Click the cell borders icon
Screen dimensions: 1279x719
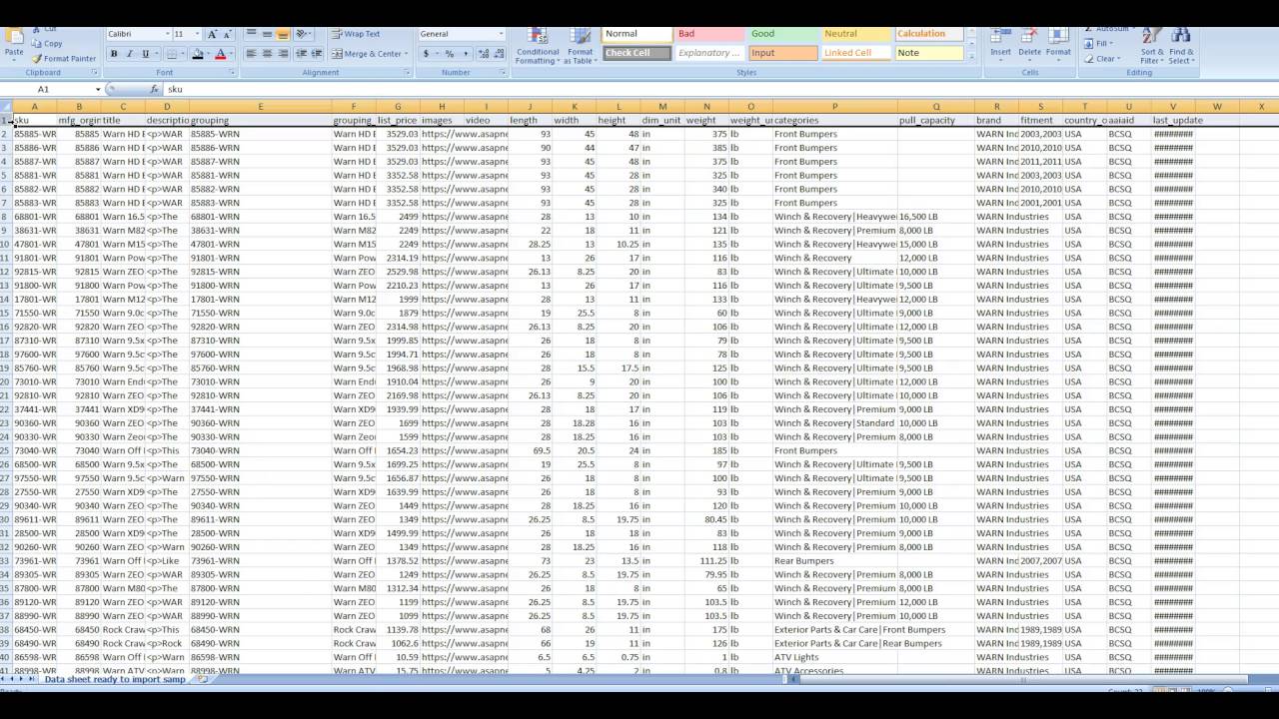174,54
